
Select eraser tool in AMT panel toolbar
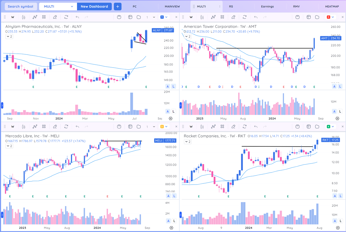click(233, 17)
